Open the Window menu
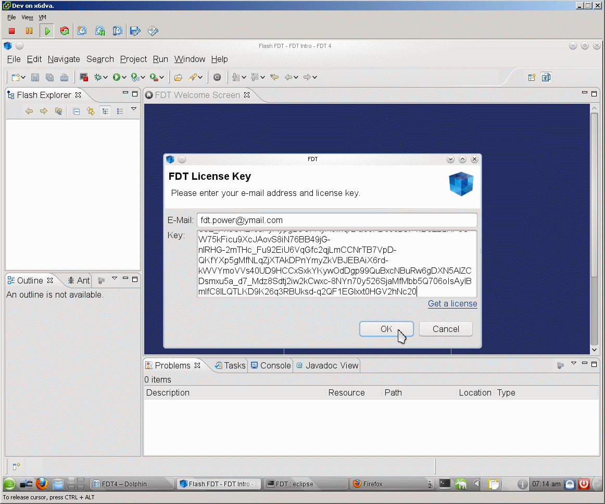Image resolution: width=605 pixels, height=504 pixels. pyautogui.click(x=190, y=59)
